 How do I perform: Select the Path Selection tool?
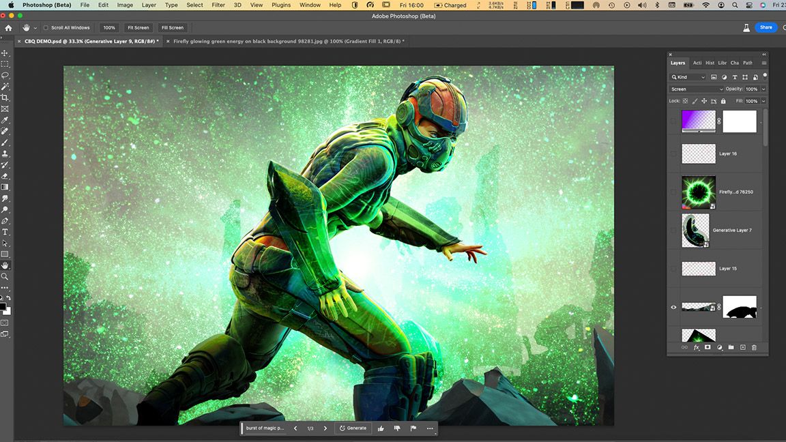click(5, 243)
